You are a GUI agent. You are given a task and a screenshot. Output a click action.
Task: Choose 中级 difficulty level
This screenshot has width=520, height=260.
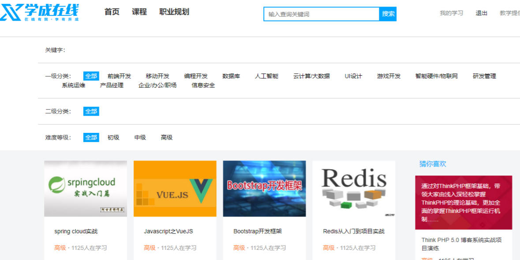pos(140,138)
